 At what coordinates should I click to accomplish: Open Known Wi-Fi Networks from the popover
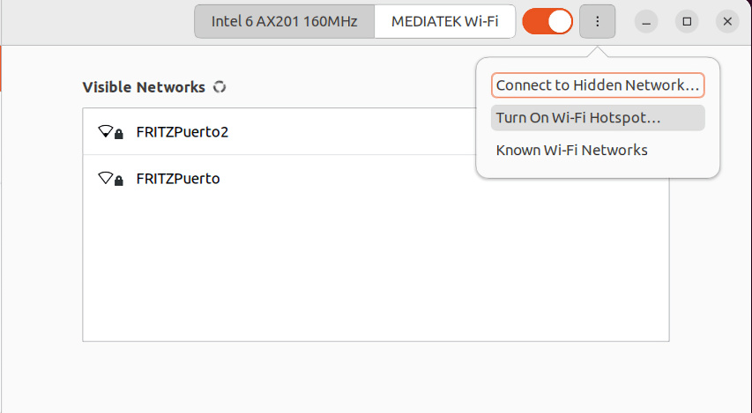click(598, 150)
